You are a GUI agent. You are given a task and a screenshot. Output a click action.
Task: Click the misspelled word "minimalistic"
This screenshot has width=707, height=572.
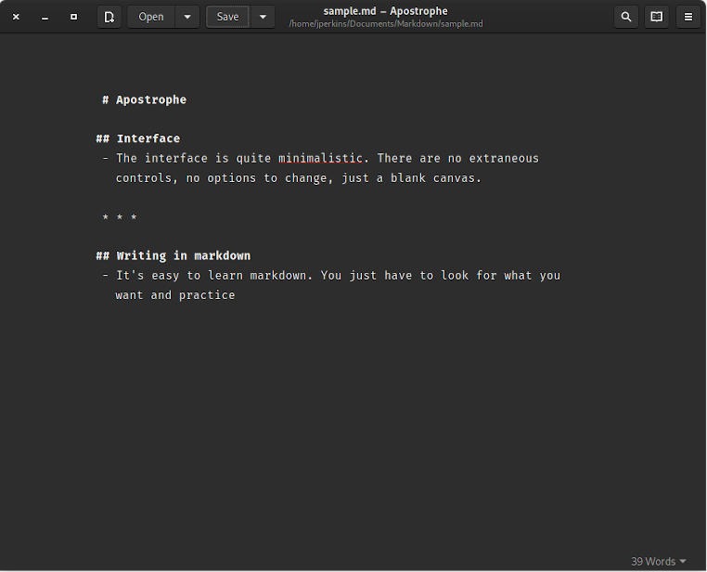click(x=320, y=159)
